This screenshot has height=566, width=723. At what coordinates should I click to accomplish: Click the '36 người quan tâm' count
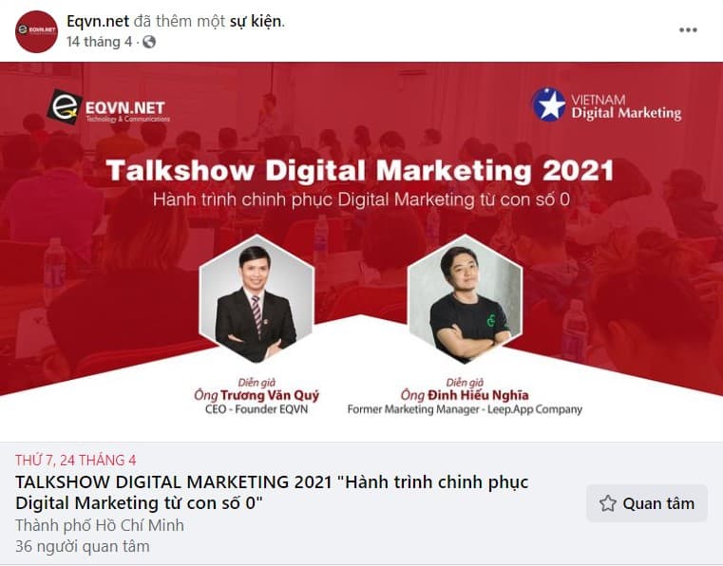pos(83,547)
